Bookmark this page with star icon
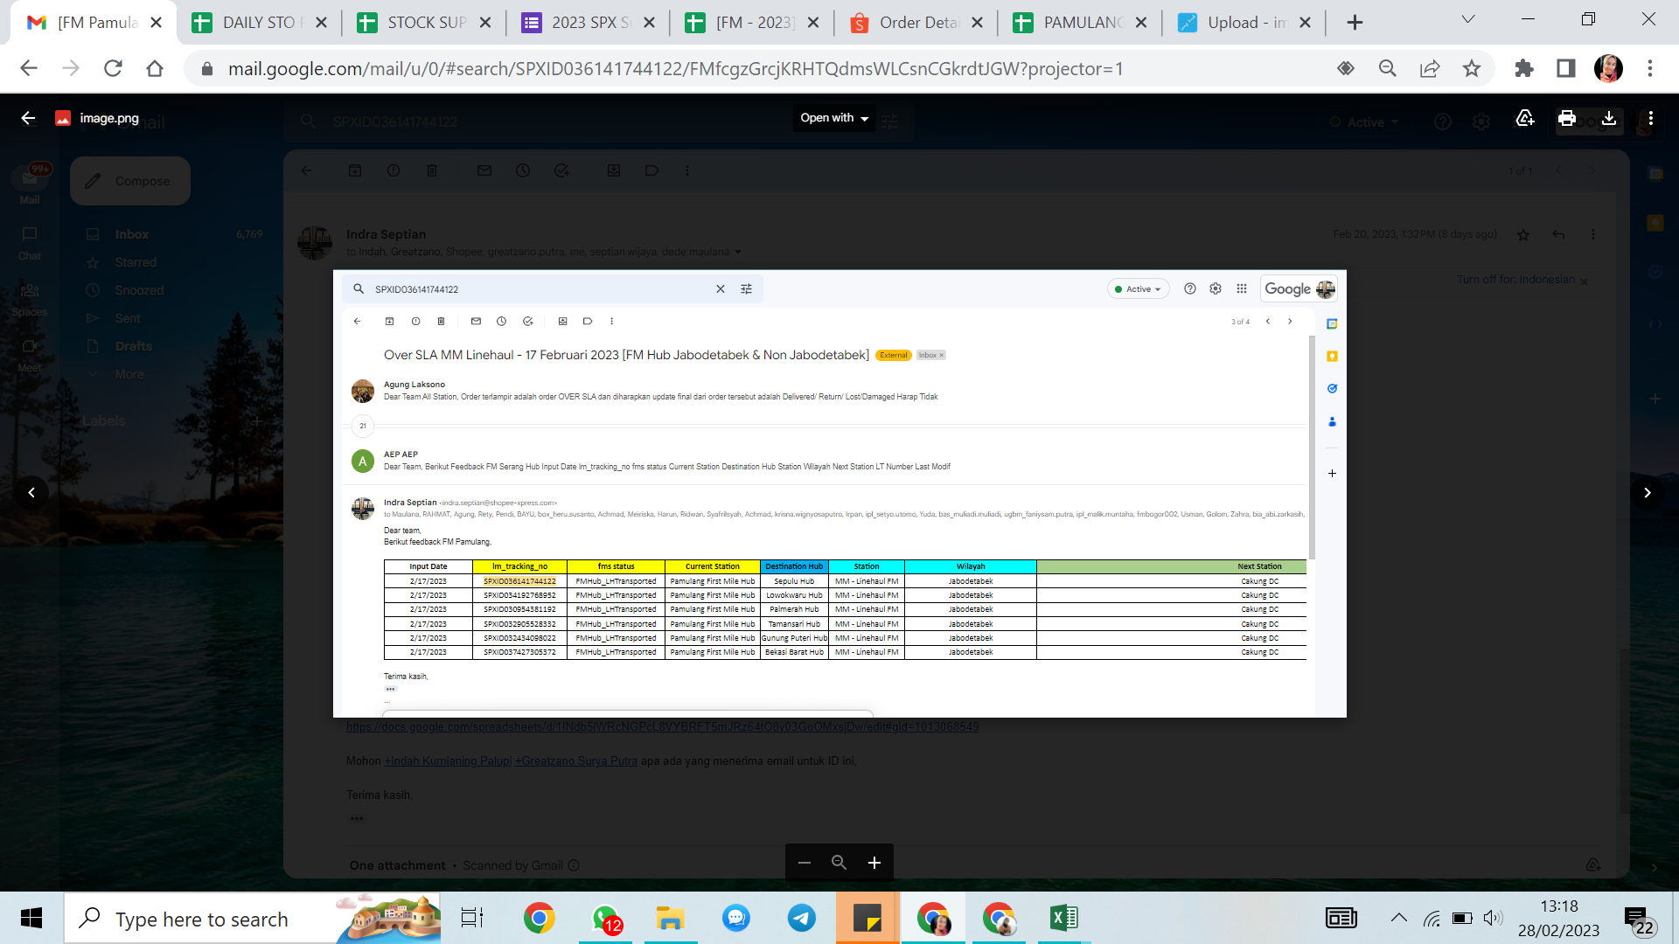Image resolution: width=1679 pixels, height=944 pixels. [1472, 68]
